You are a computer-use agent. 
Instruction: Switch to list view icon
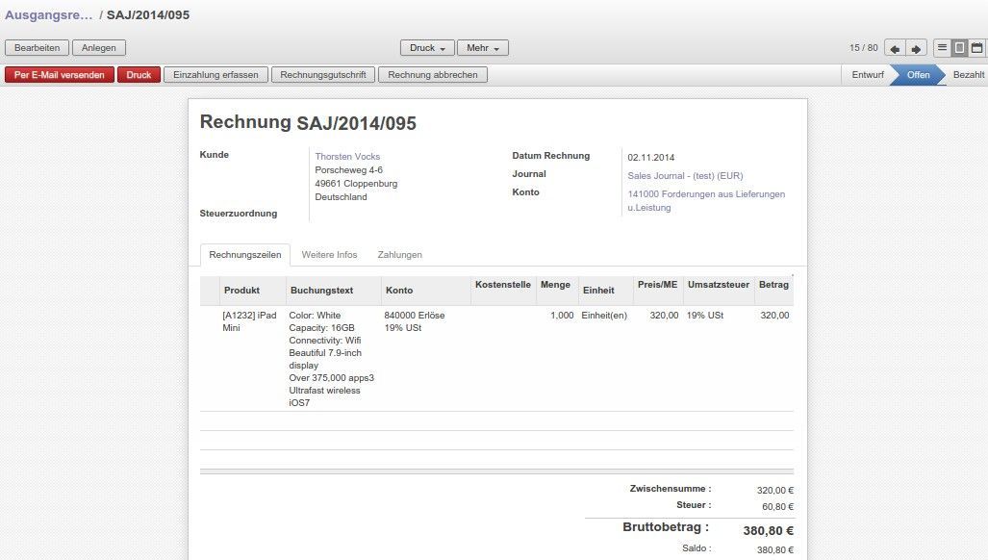point(943,48)
